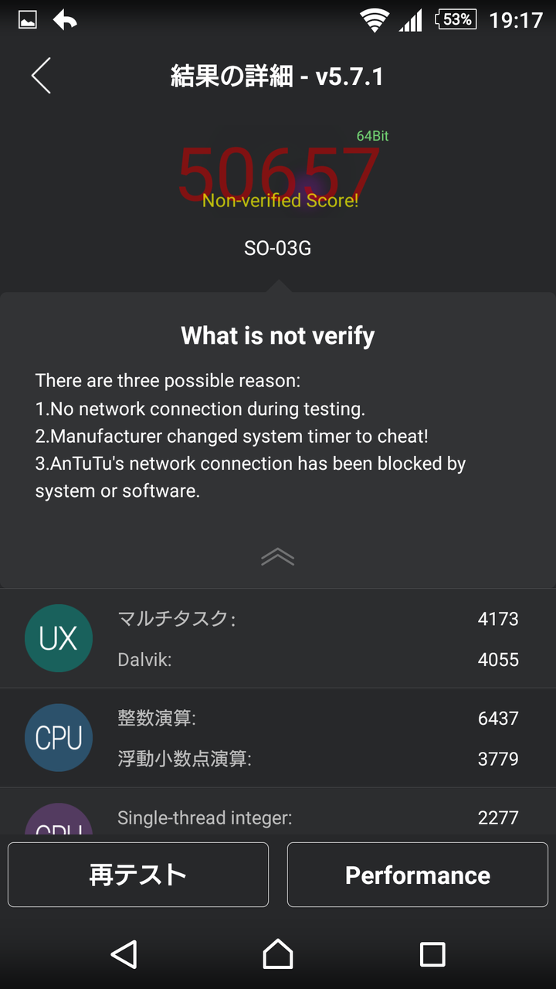Tap the Android back navigation button

[124, 954]
